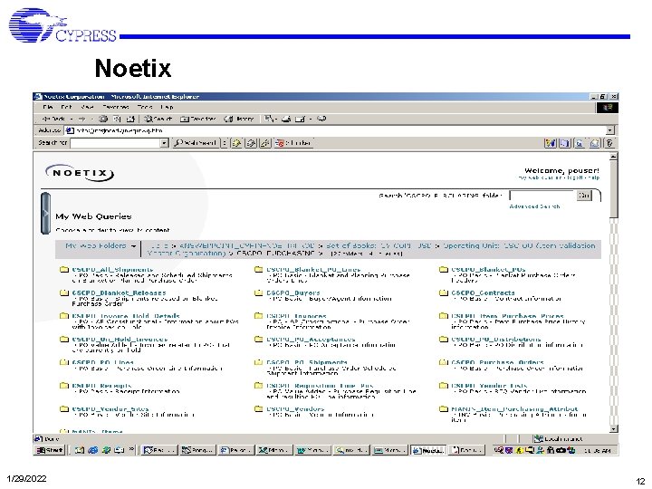Click the Edit page icon in toolbar
The image size is (652, 489).
pyautogui.click(x=301, y=119)
